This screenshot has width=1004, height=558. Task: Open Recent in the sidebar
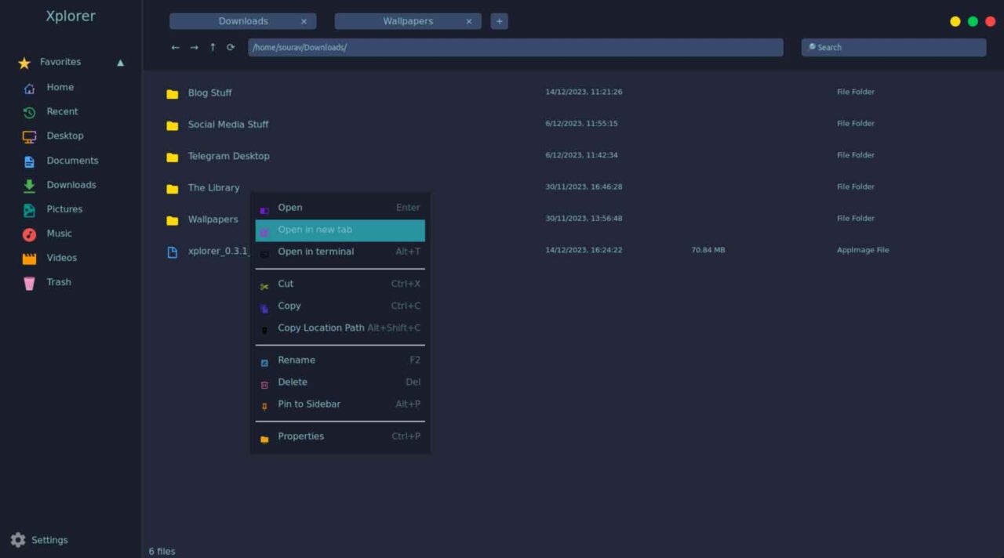tap(61, 112)
